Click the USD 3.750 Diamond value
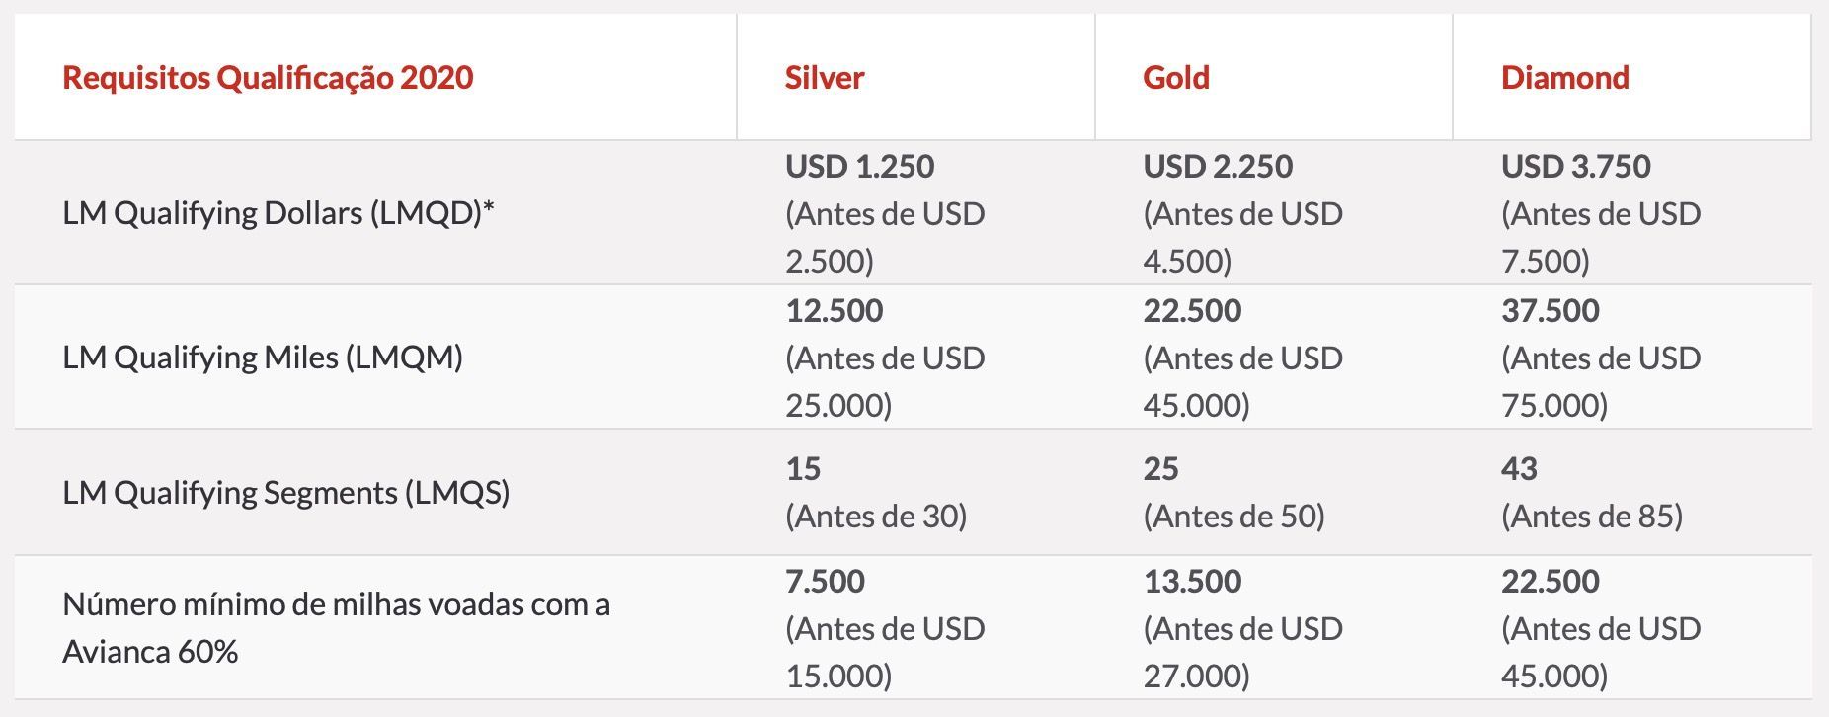Image resolution: width=1829 pixels, height=717 pixels. pos(1576,166)
